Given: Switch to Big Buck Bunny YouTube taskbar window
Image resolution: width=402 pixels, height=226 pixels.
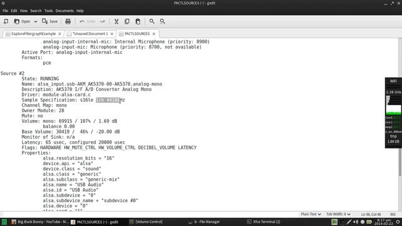Looking at the screenshot, I should tap(40, 222).
